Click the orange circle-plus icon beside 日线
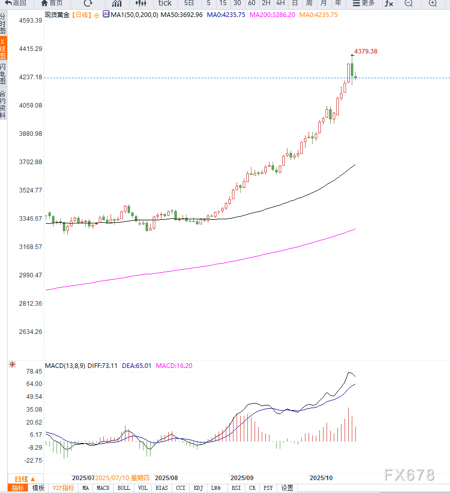The width and height of the screenshot is (450, 493). click(96, 15)
